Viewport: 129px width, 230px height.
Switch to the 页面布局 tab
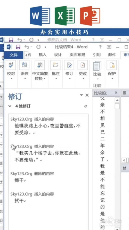point(77,55)
